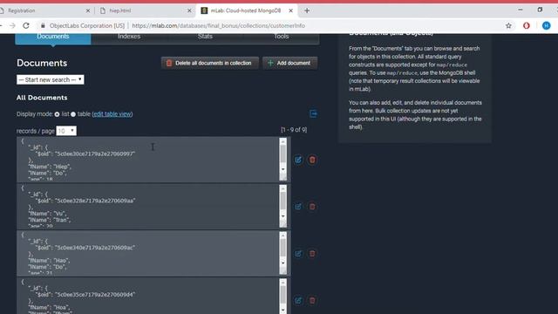Viewport: 558px width, 314px height.
Task: Delete the document with fName Hiep
Action: click(312, 160)
